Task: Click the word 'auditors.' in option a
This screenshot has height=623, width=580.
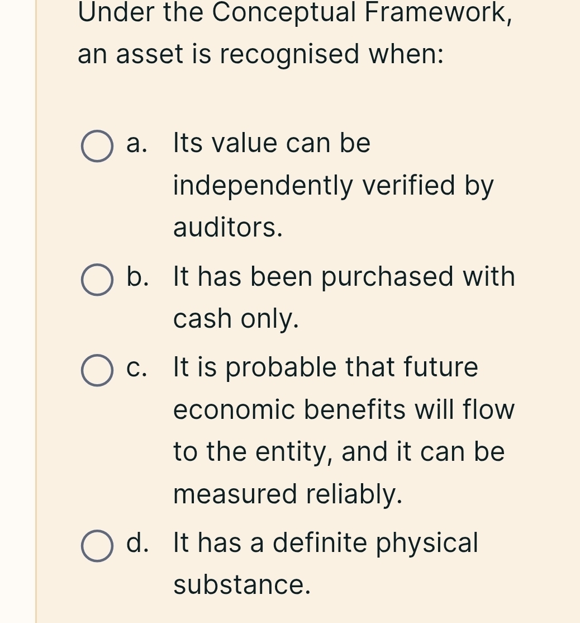Action: (228, 228)
